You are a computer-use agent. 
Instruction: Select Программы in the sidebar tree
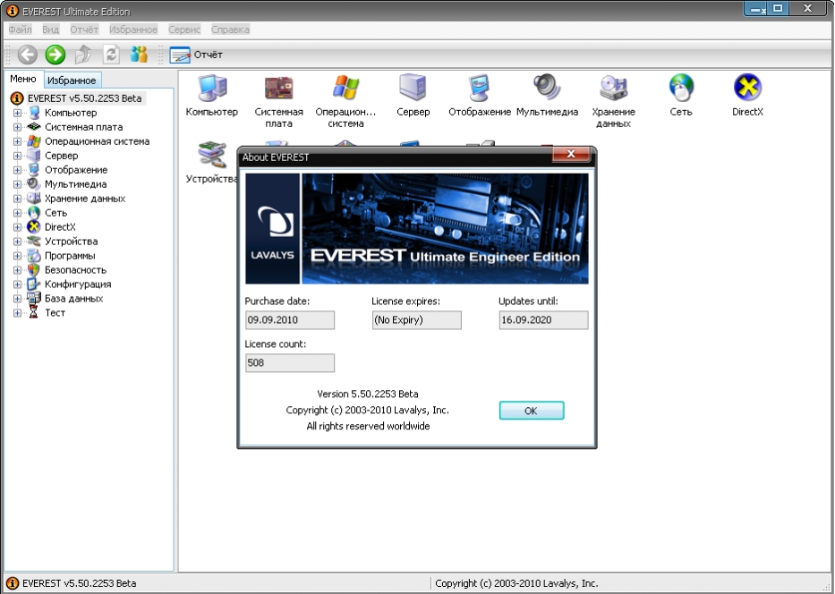[x=70, y=256]
